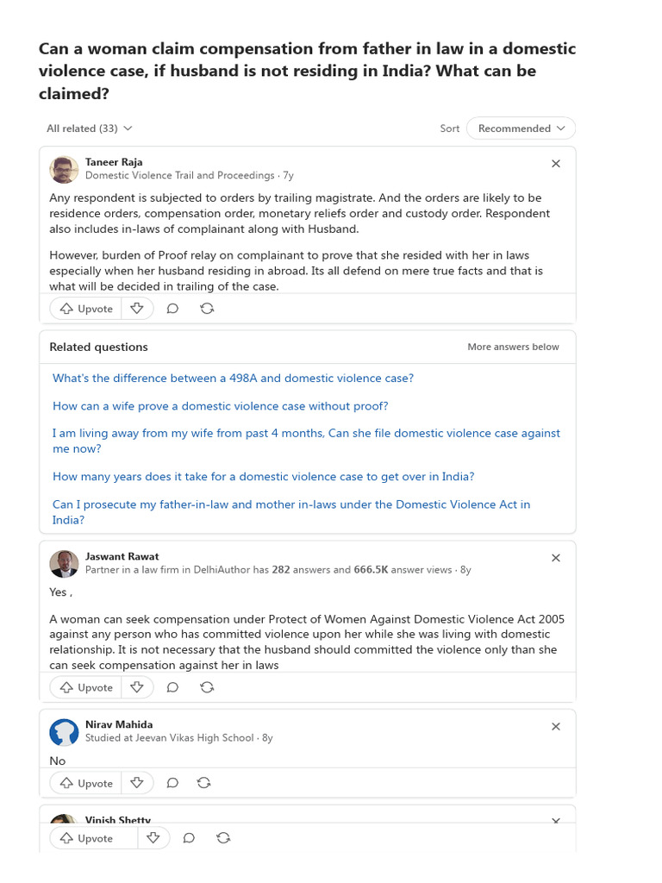Open comments on Jaswant Rawat's answer
The width and height of the screenshot is (662, 883).
click(172, 687)
